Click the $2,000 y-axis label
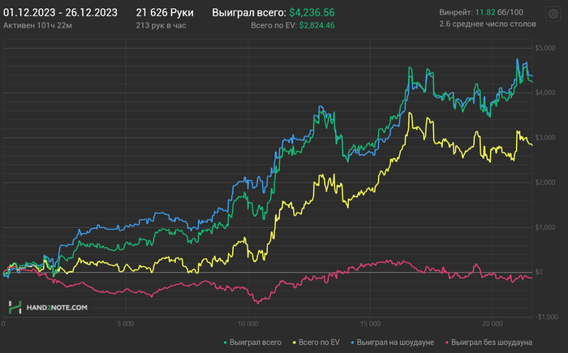The height and width of the screenshot is (353, 568). (545, 183)
